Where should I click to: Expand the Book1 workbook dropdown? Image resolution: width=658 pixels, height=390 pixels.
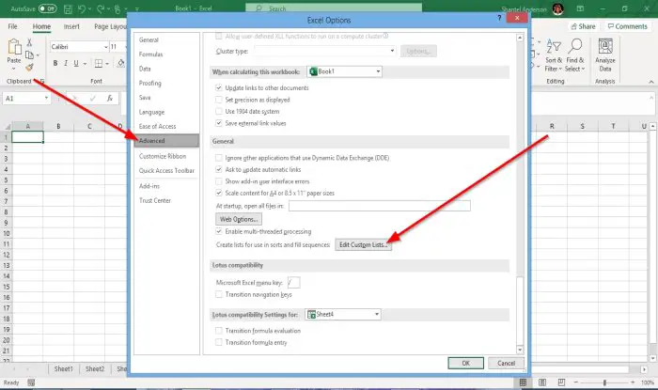pos(345,71)
